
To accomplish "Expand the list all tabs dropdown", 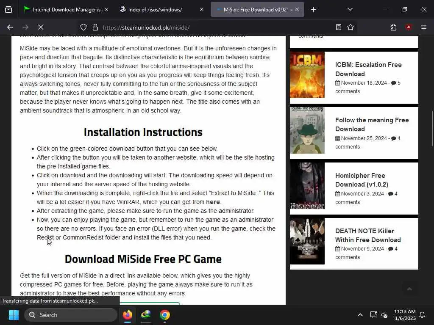I will click(x=350, y=10).
